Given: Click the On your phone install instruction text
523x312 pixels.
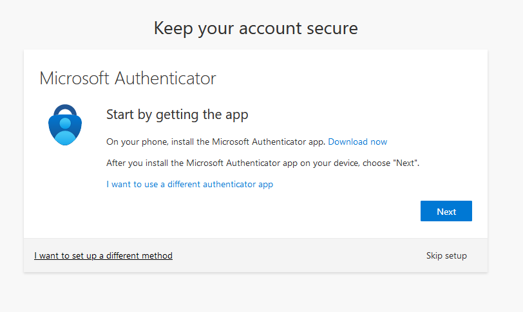Looking at the screenshot, I should [x=216, y=142].
